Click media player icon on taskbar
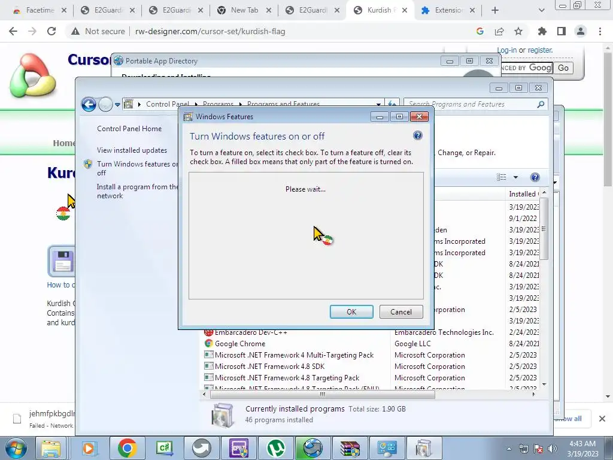This screenshot has width=613, height=460. tap(89, 448)
